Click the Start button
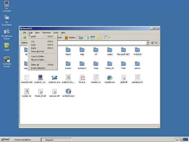 pyautogui.click(x=5, y=139)
